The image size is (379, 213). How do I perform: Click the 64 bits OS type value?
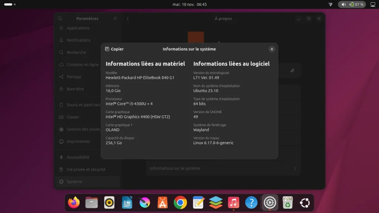coord(199,104)
